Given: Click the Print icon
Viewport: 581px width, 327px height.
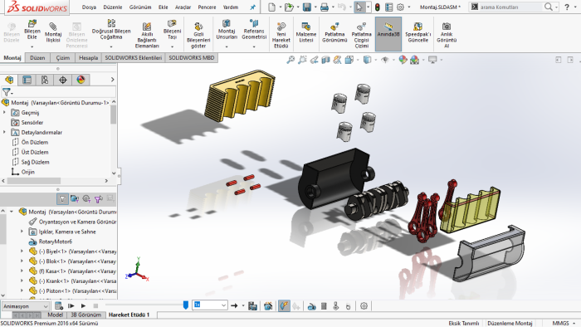Looking at the screenshot, I should (325, 7).
